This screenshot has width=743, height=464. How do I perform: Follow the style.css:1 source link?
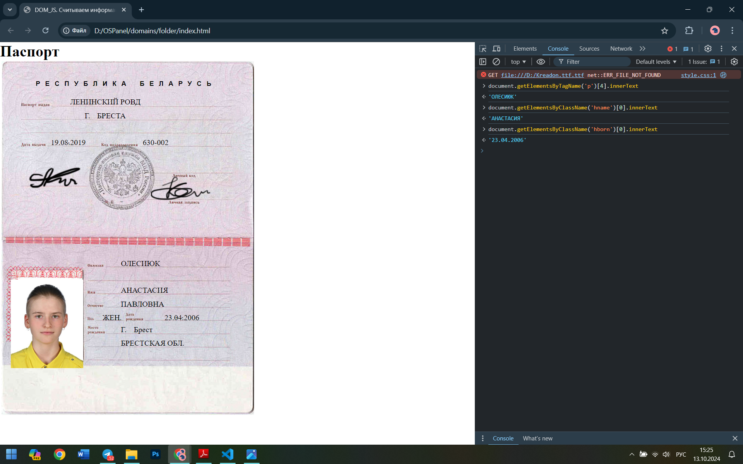pos(698,75)
